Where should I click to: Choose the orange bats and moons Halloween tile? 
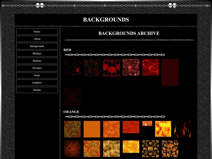(x=170, y=149)
